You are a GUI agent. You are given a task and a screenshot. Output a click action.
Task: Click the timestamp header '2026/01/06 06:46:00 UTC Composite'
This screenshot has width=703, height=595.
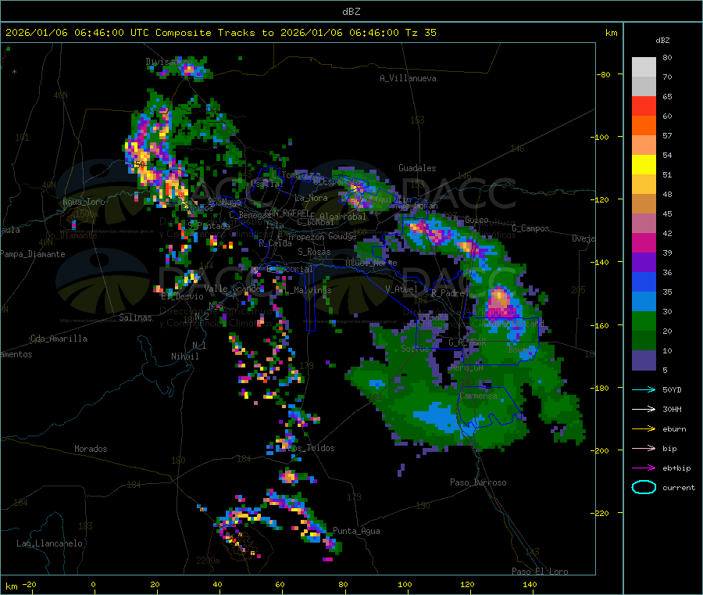point(108,33)
